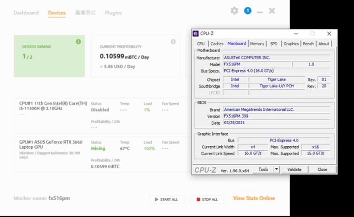354x217 pixels.
Task: Click the 0.10599 mBTC GPU profitability value
Action: [105, 166]
